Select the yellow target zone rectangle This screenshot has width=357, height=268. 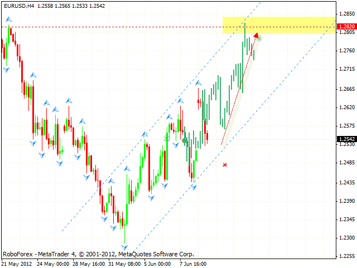click(x=279, y=25)
